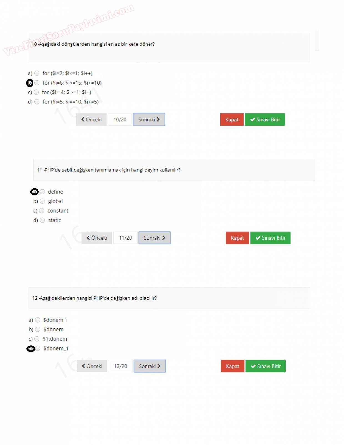
Task: Click Sınavı Bitir under question 12
Action: point(265,366)
